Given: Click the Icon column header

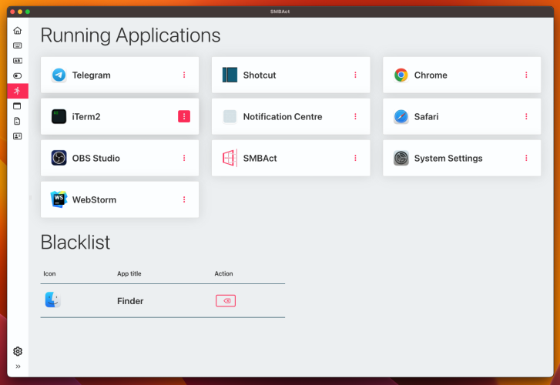Looking at the screenshot, I should pos(49,273).
